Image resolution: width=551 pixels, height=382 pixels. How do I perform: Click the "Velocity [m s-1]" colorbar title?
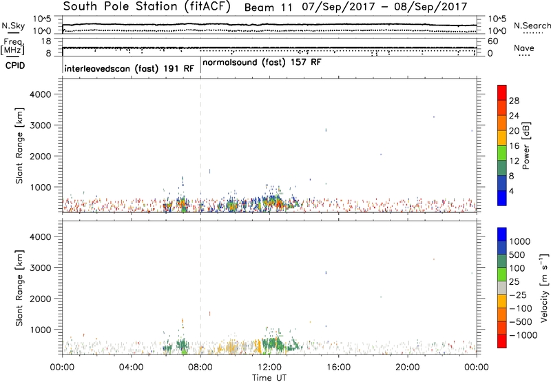[544, 288]
